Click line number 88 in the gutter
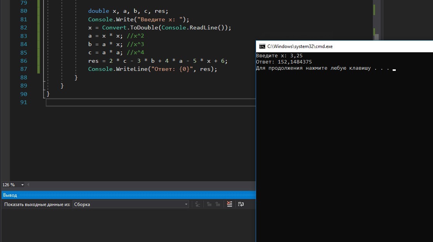 tap(24, 77)
